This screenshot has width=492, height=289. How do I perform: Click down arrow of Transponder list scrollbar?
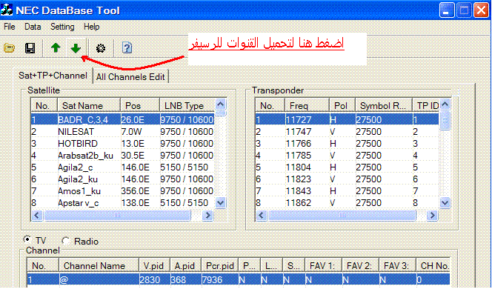click(x=445, y=203)
